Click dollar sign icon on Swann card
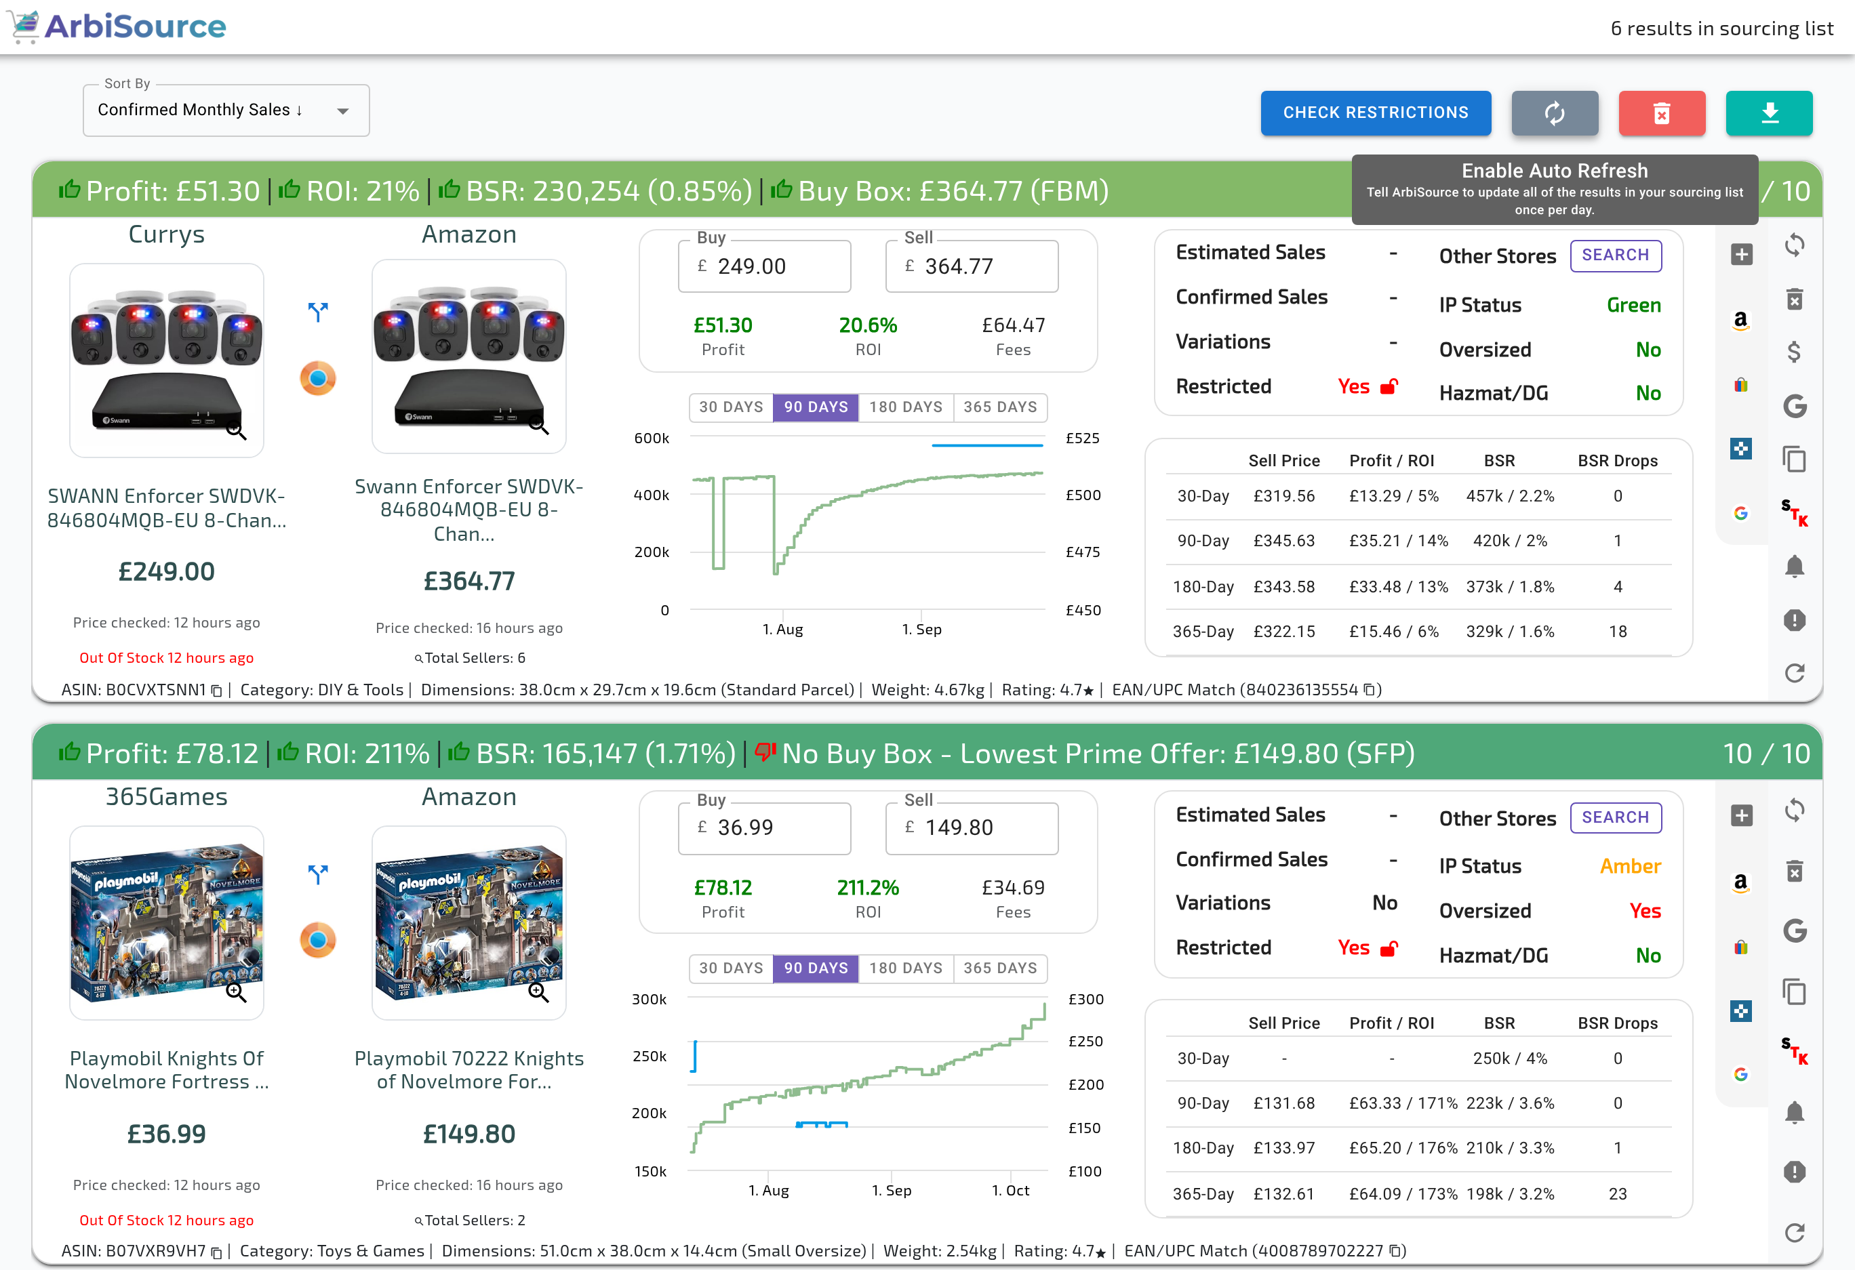 click(1793, 352)
